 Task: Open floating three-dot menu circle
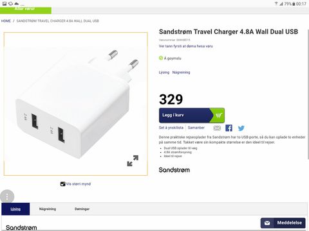[x=7, y=196]
